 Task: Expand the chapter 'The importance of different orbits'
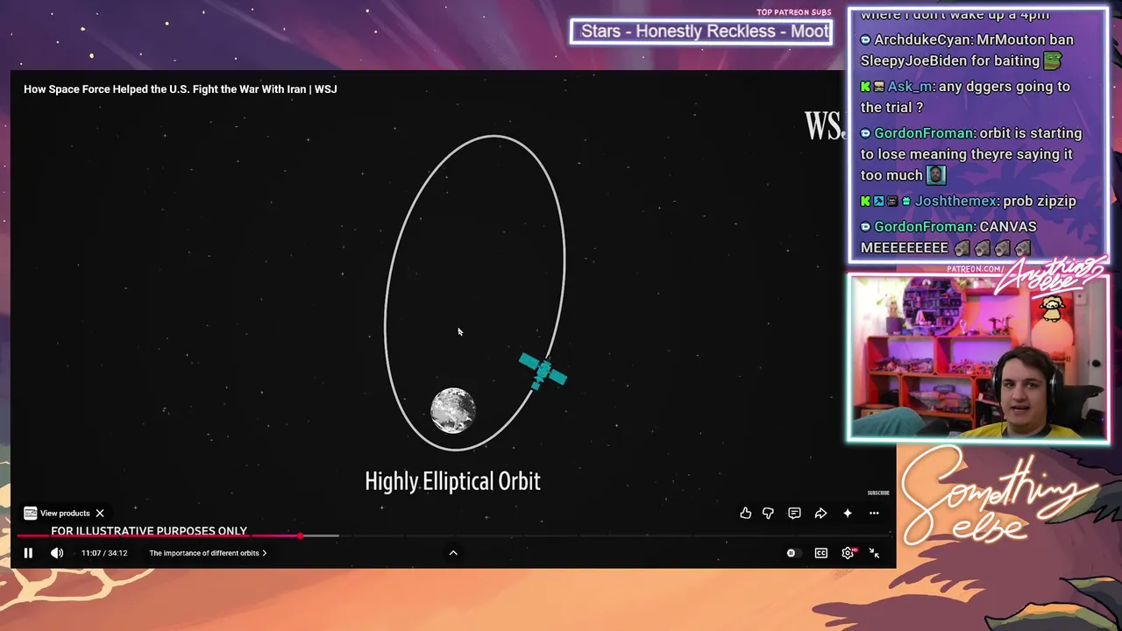208,553
